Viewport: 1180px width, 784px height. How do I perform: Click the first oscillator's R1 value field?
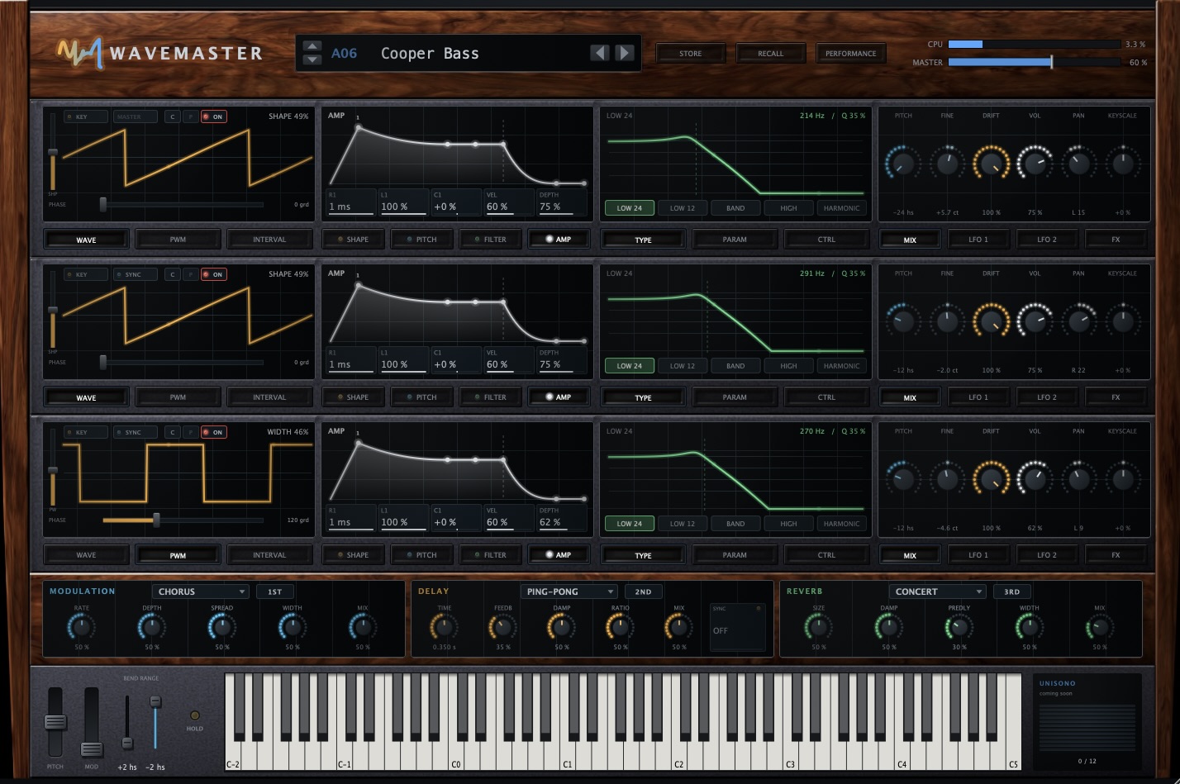point(350,202)
